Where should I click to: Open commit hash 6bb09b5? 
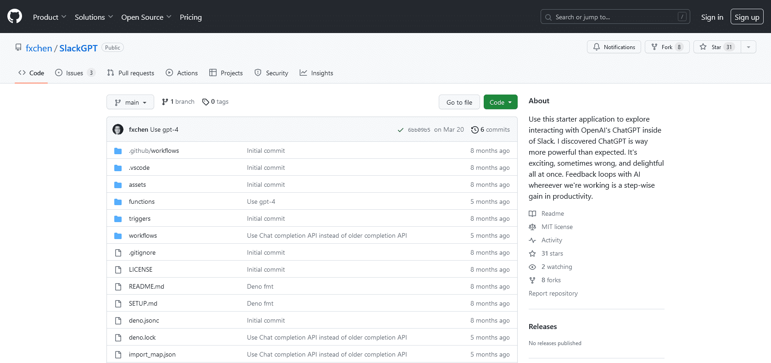419,130
